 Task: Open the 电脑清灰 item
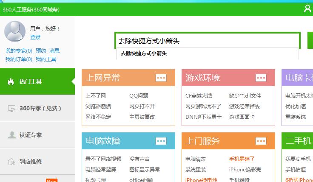click(x=196, y=159)
